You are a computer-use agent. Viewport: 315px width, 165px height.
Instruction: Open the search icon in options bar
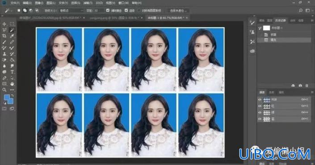click(301, 10)
